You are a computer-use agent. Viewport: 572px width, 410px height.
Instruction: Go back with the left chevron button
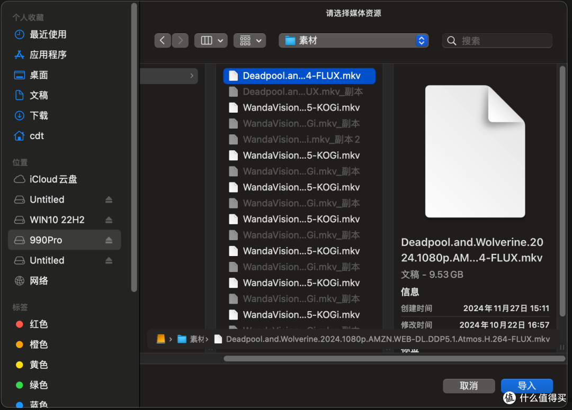tap(163, 40)
